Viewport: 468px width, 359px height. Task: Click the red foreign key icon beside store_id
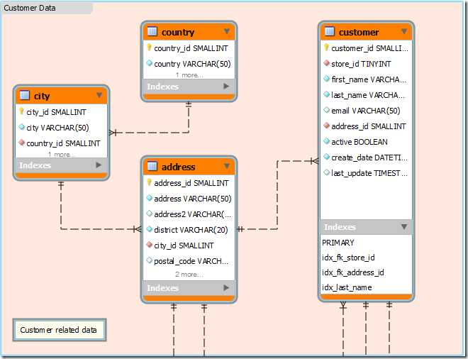pyautogui.click(x=326, y=63)
